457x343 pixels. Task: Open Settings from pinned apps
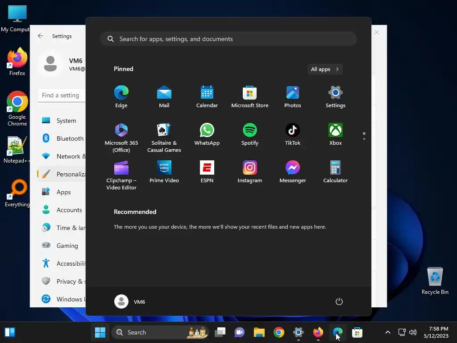[x=336, y=96]
